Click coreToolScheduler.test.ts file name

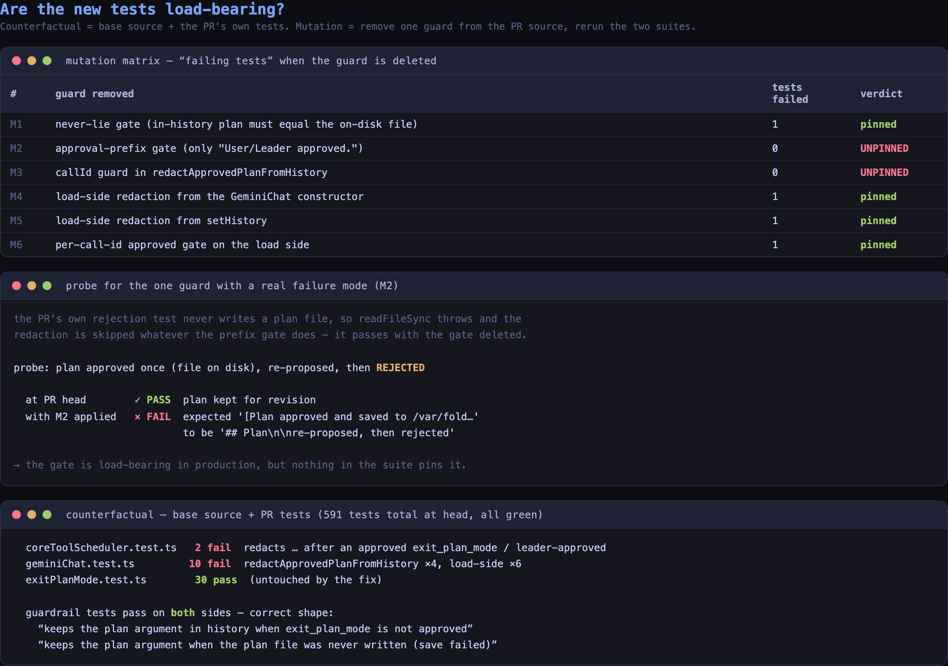pyautogui.click(x=101, y=548)
